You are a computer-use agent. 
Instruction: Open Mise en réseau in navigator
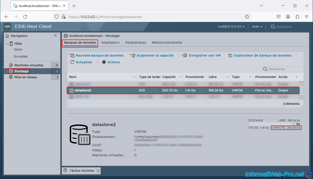click(x=26, y=77)
